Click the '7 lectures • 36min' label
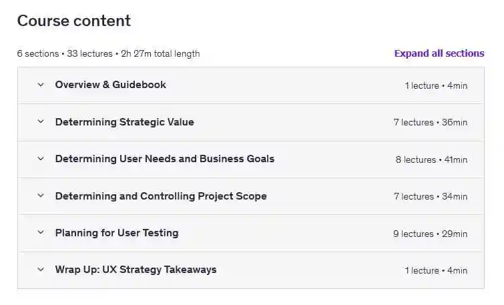Viewport: 504px width, 305px height. pos(430,123)
